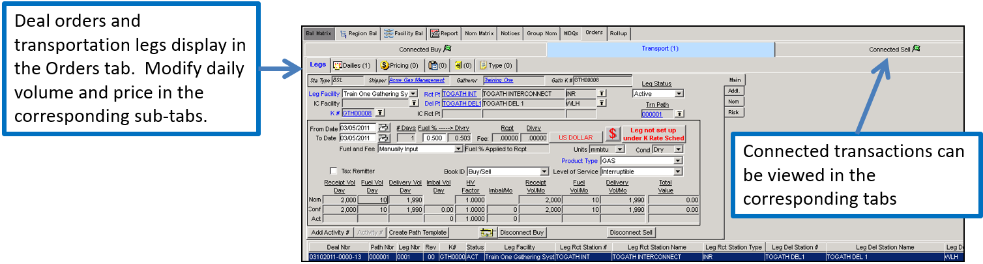Click the Disconnect Sell button
983x264 pixels.
[631, 233]
